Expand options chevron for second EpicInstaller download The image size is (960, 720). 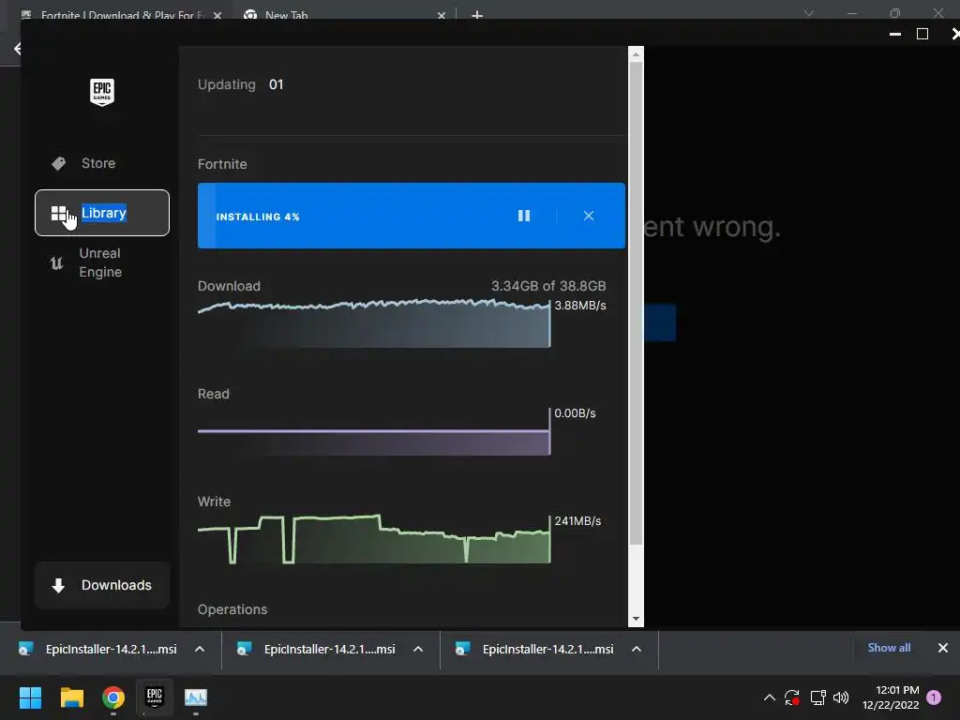click(418, 649)
